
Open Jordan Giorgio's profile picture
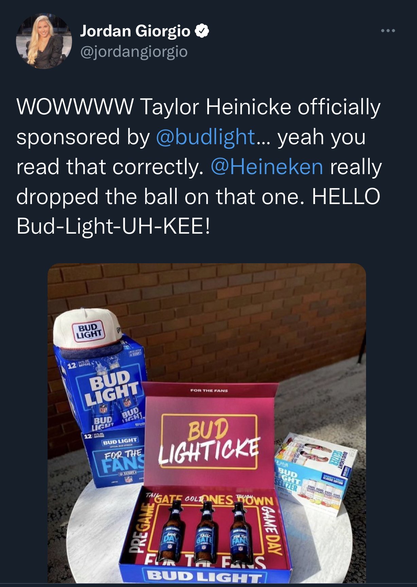coord(44,41)
